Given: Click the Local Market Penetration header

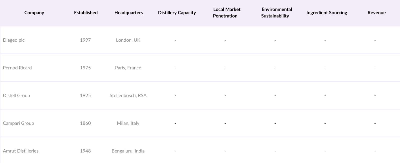Looking at the screenshot, I should 226,12.
